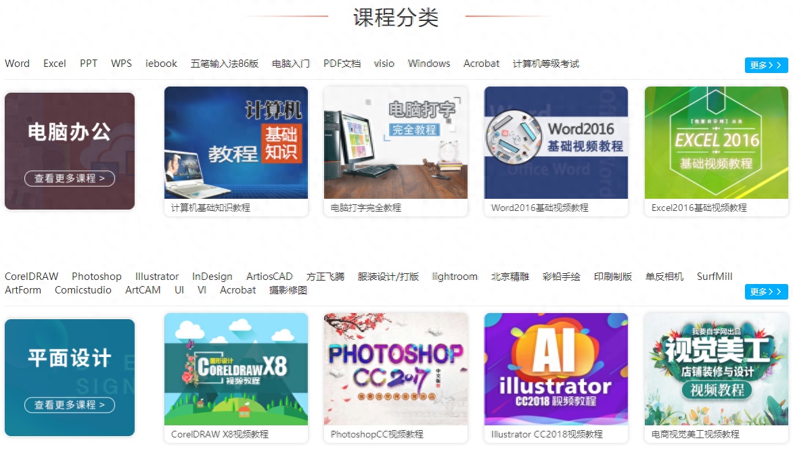Screen dimensions: 793x449
Task: Open 电脑打字完全教程 course thumbnail
Action: pos(396,143)
